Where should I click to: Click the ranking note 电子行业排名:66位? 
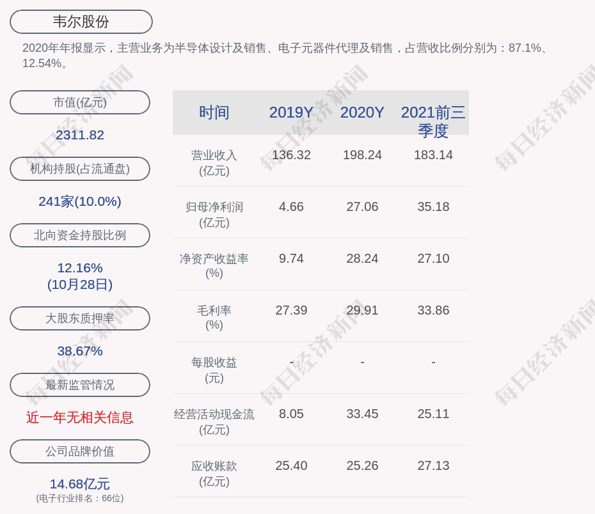(x=80, y=498)
